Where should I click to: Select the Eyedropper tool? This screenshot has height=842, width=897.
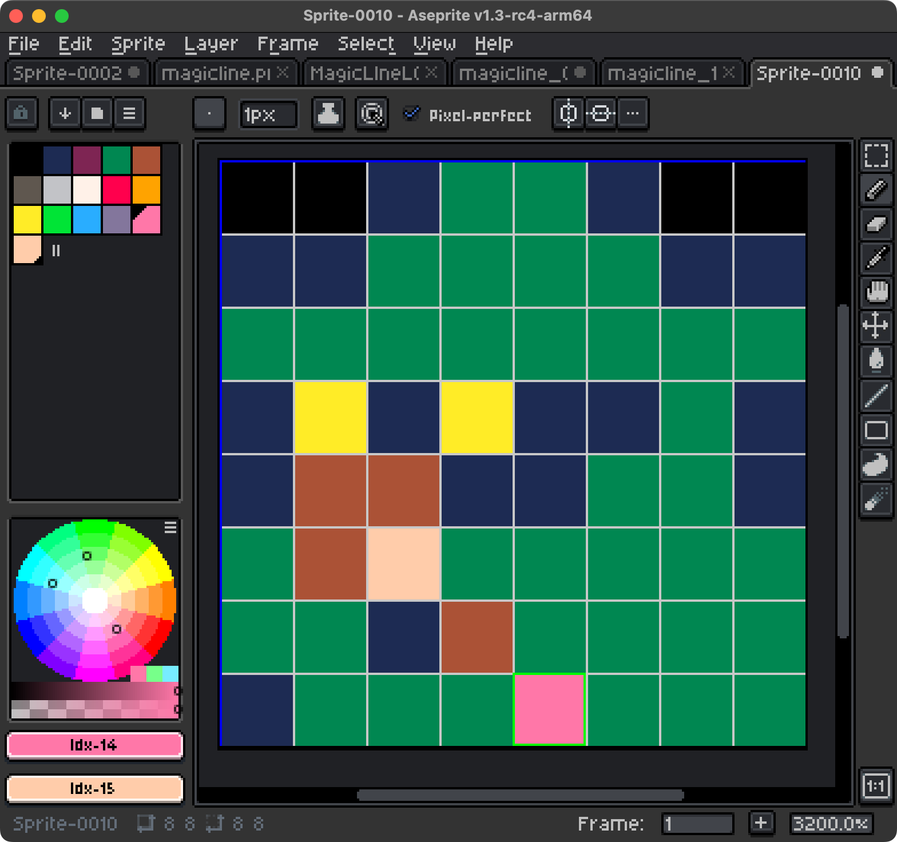[876, 258]
